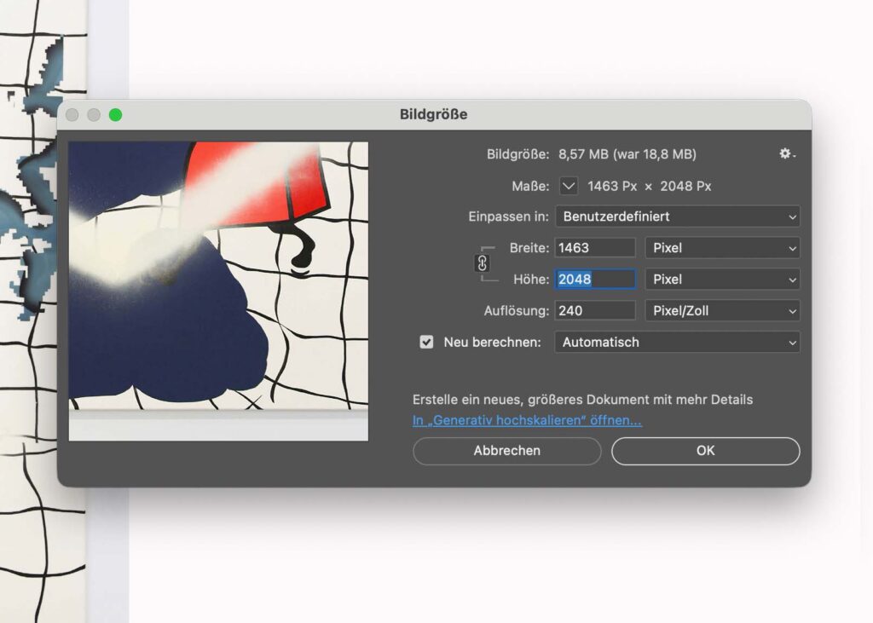Click the image preview thumbnail in dialog

tap(218, 291)
